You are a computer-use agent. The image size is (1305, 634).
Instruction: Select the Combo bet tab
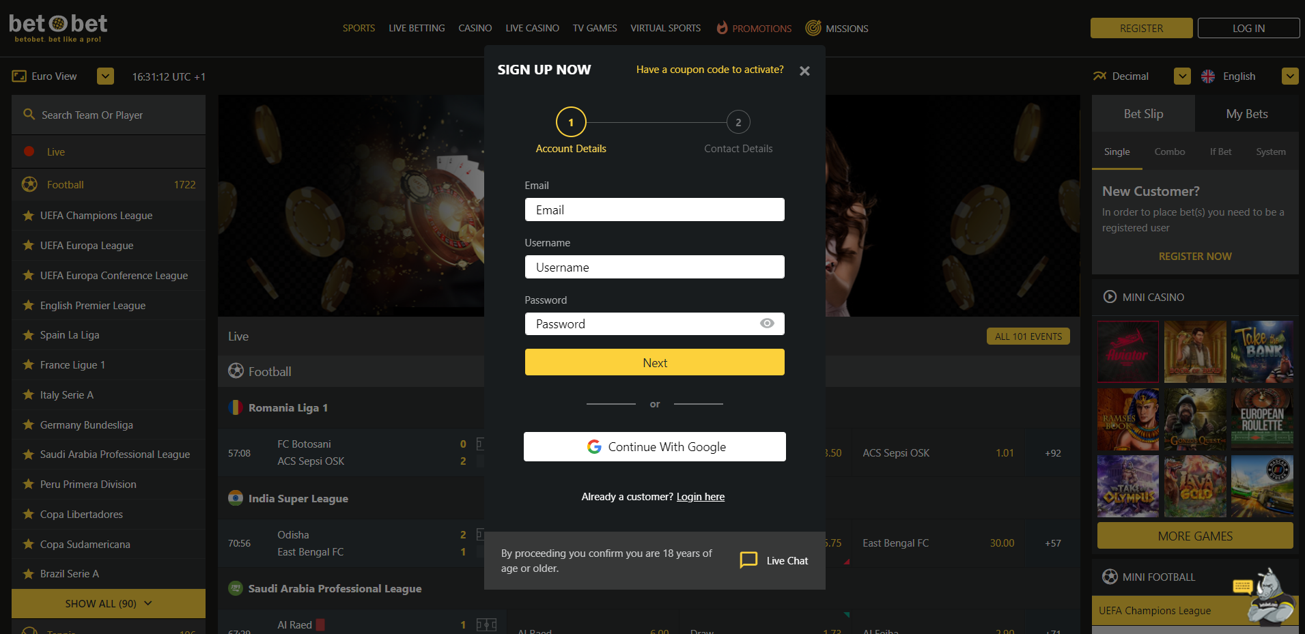click(x=1169, y=152)
